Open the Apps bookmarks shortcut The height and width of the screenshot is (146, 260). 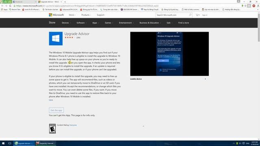tap(4, 10)
